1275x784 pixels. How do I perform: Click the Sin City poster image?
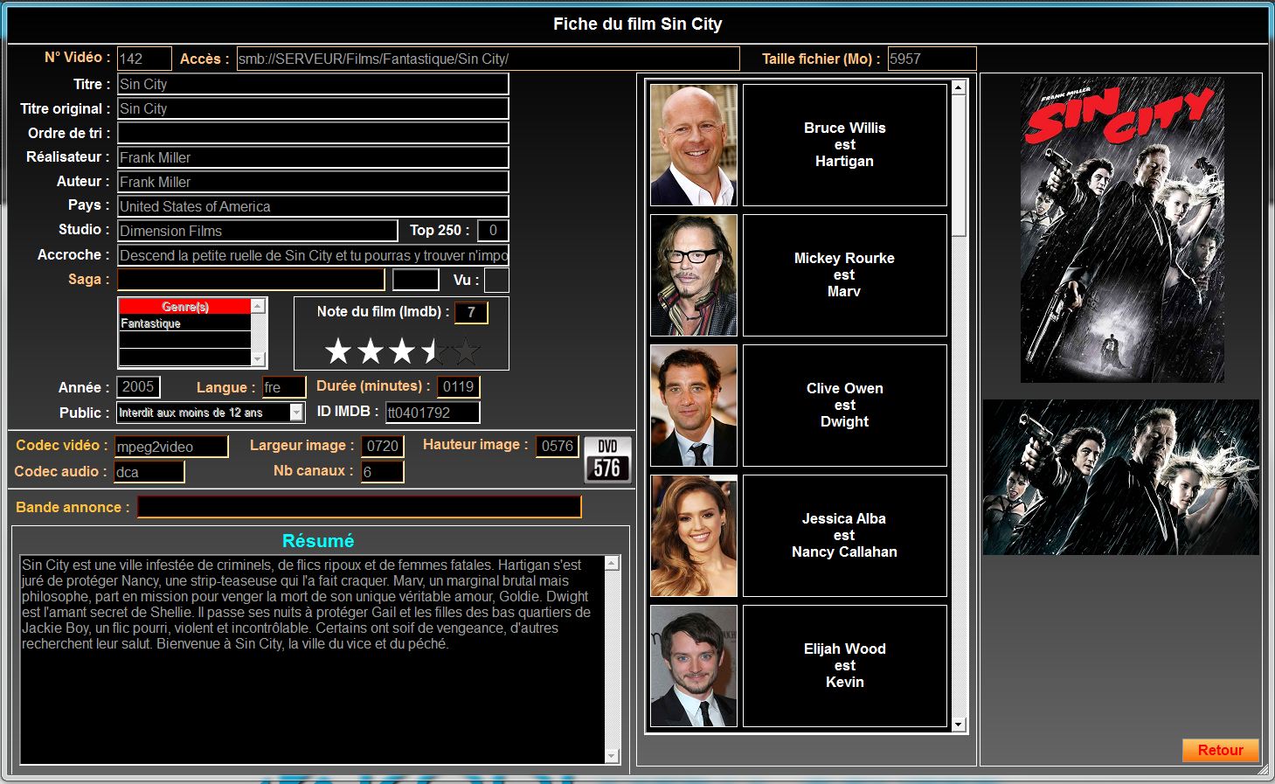(x=1122, y=230)
